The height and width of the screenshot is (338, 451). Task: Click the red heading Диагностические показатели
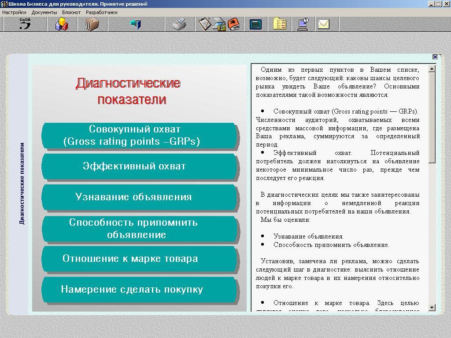tap(128, 91)
